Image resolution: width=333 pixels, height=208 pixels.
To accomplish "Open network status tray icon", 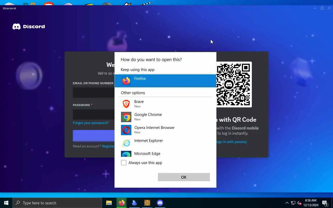I will (x=293, y=203).
